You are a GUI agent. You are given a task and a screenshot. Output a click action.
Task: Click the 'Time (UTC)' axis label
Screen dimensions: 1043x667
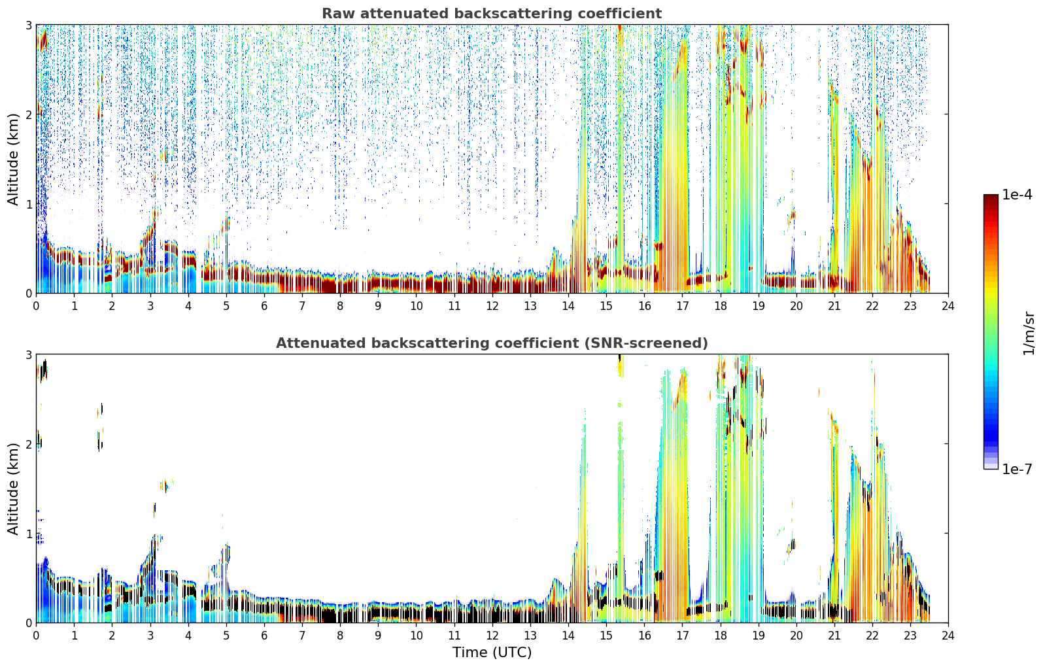(492, 653)
